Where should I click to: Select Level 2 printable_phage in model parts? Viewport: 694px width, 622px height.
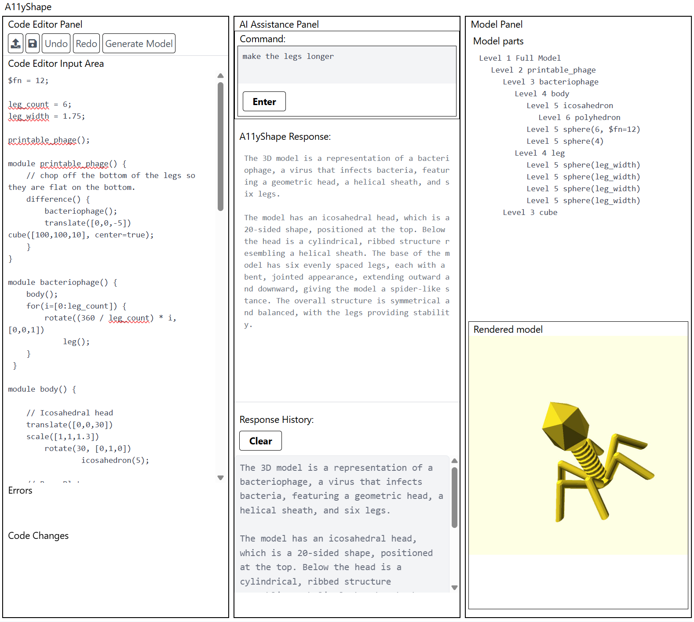[x=543, y=70]
